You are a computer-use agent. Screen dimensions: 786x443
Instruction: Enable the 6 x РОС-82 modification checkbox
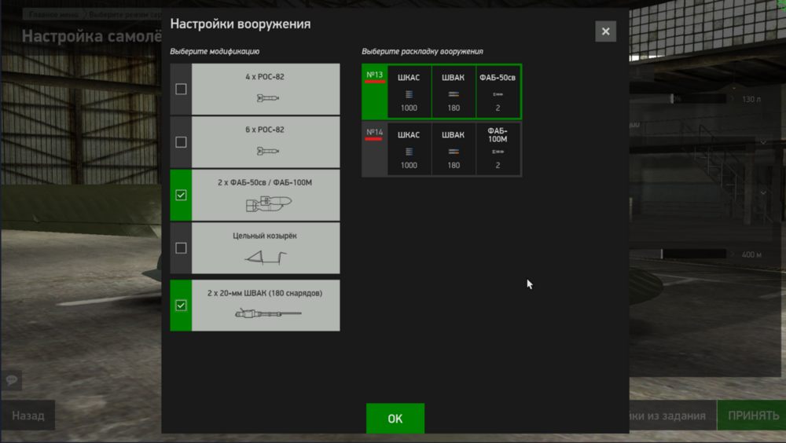(181, 142)
